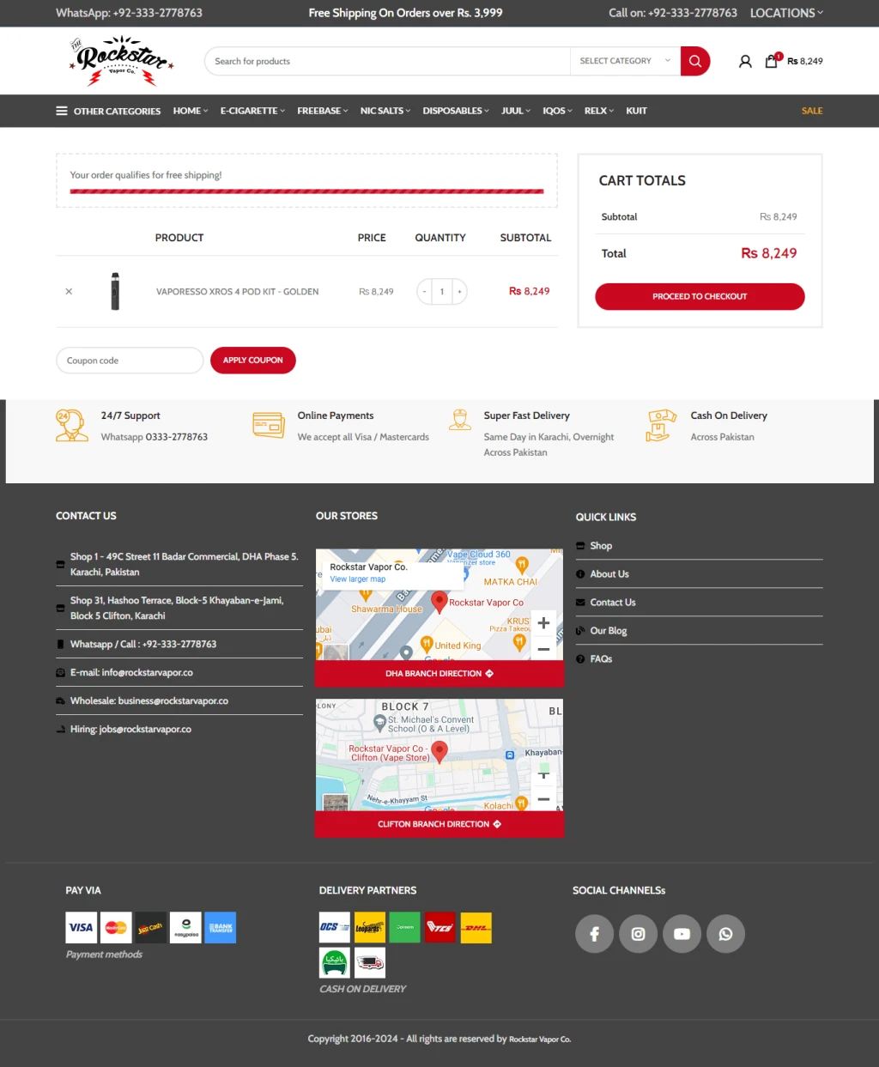Click the Mastercard payment icon

click(116, 927)
